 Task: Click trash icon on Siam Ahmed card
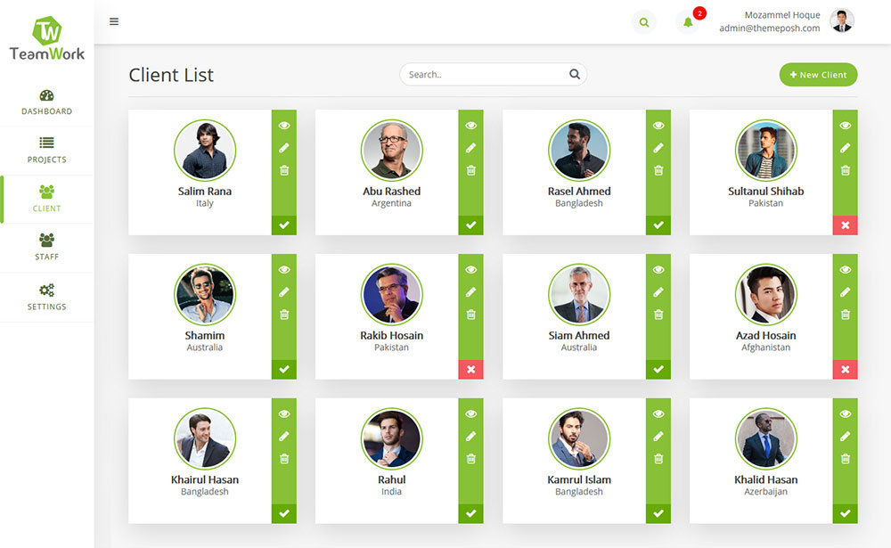(x=658, y=315)
